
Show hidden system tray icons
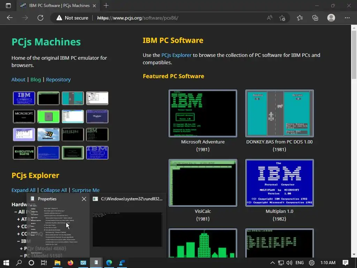[x=273, y=263]
